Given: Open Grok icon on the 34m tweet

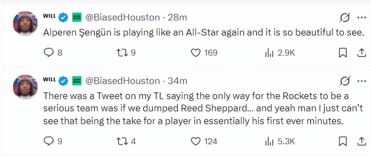Looking at the screenshot, I should pos(345,81).
